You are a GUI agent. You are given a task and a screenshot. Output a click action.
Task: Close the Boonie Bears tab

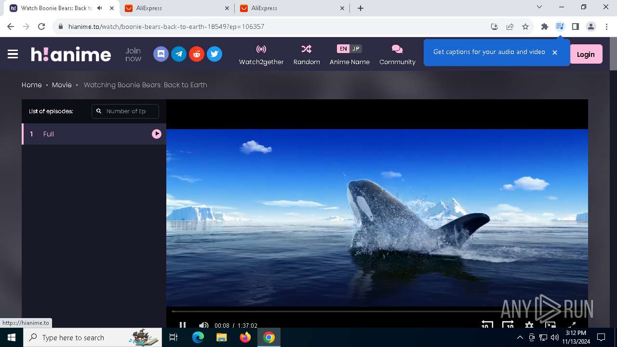112,8
